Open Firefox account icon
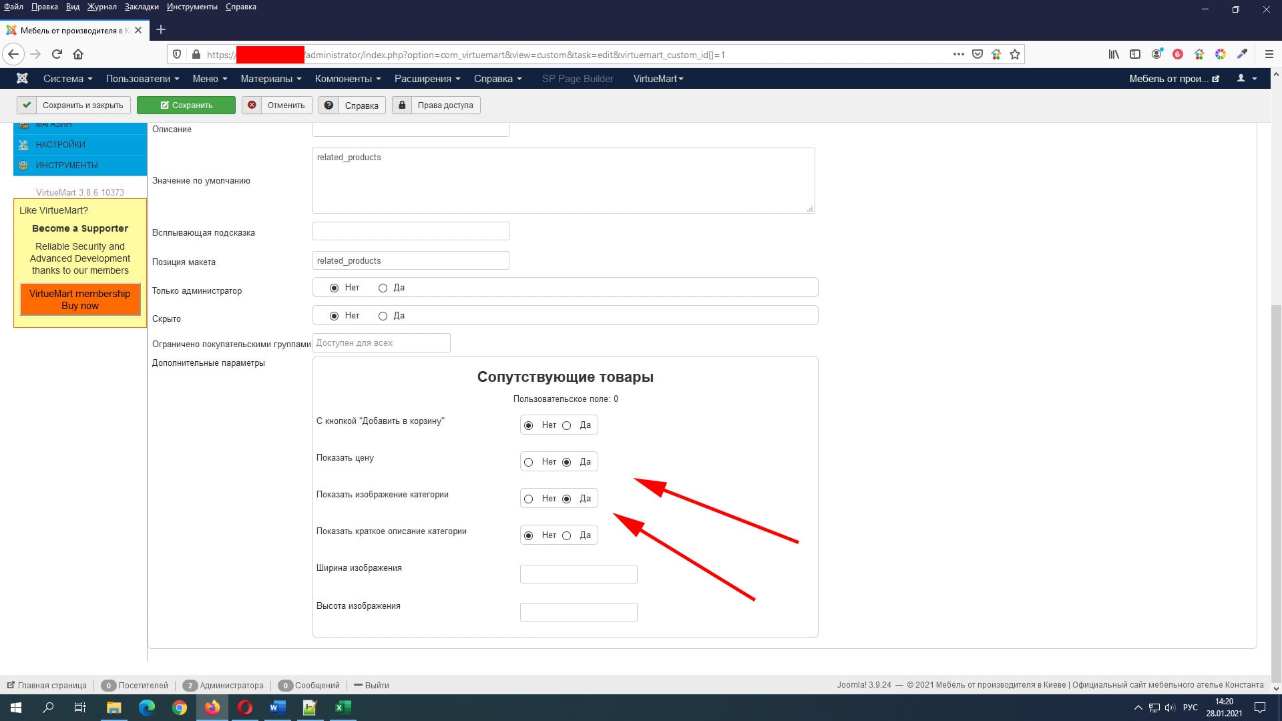Image resolution: width=1282 pixels, height=721 pixels. 1156,54
